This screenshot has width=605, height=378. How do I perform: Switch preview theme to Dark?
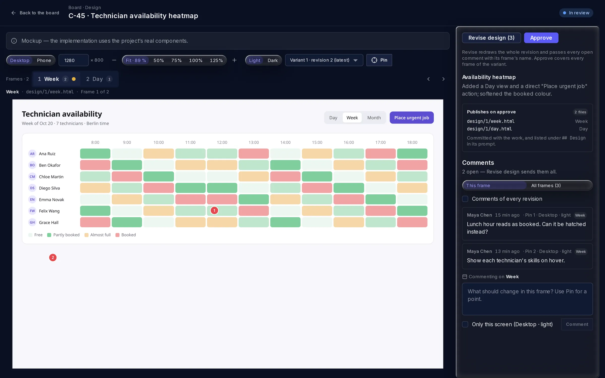(273, 60)
